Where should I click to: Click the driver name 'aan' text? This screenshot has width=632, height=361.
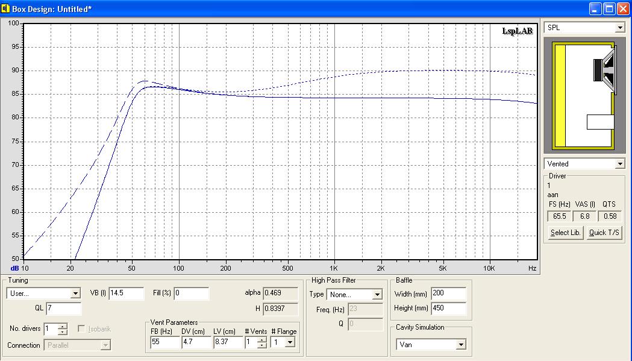click(552, 195)
